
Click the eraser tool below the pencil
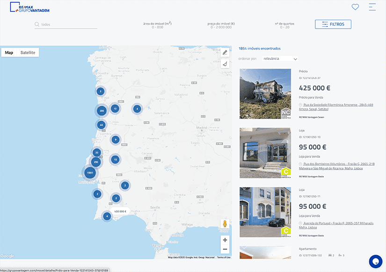225,64
